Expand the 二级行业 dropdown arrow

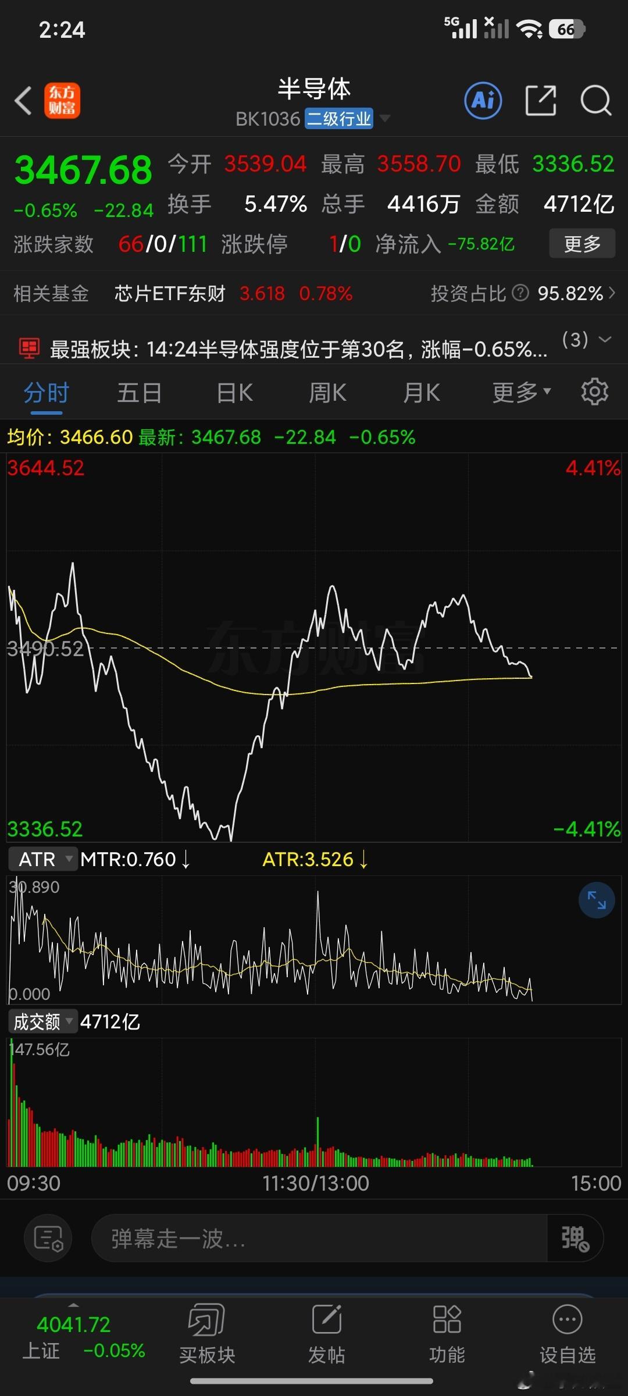click(x=384, y=119)
